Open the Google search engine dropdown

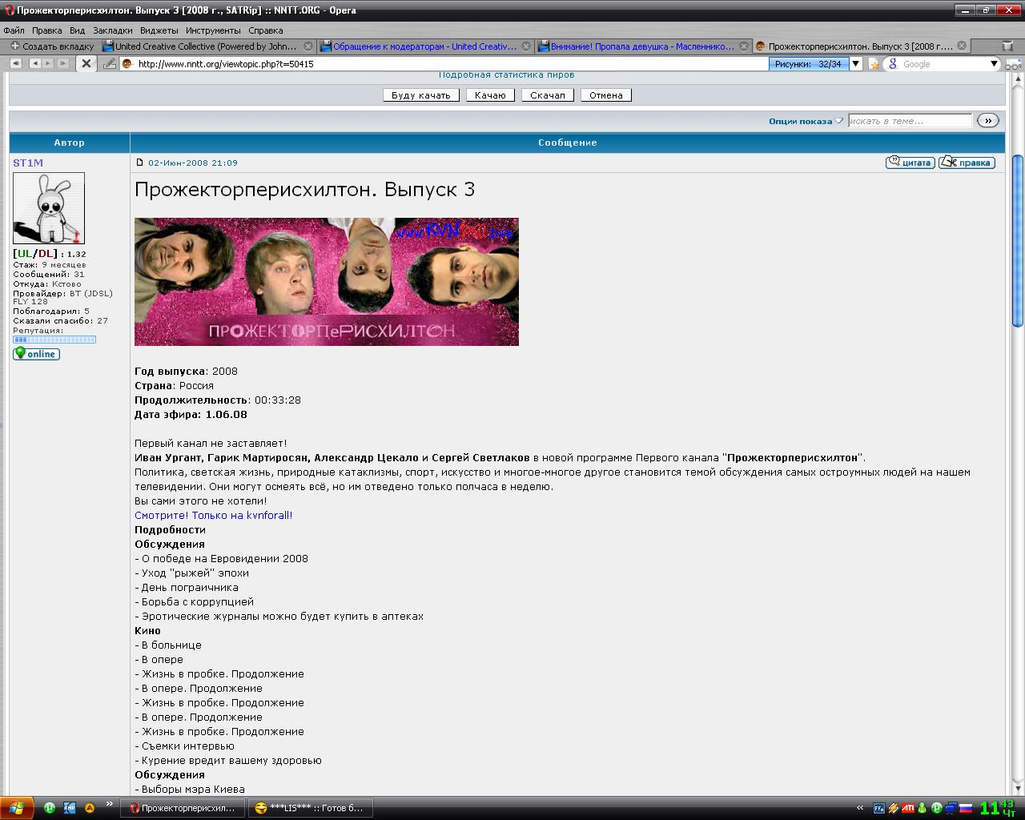click(x=995, y=64)
